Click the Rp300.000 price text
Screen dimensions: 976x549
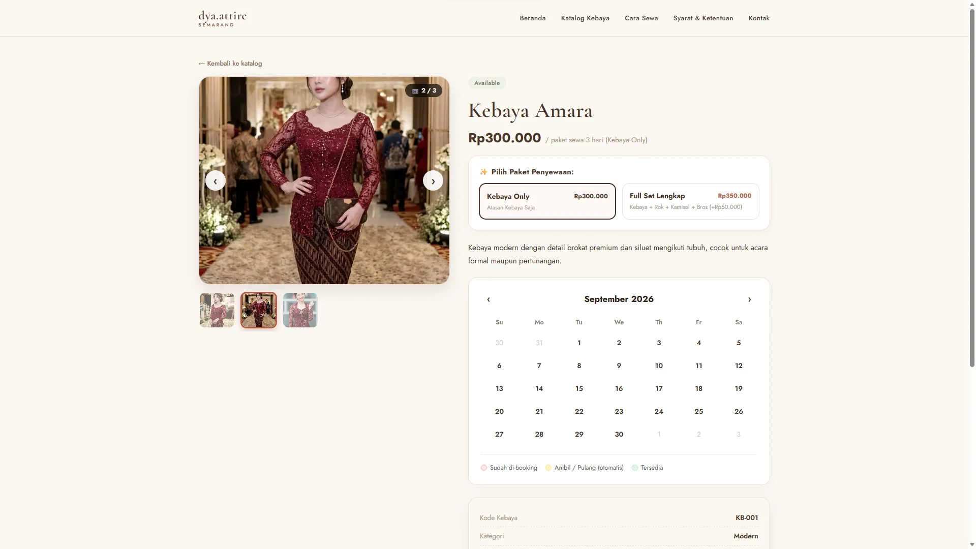504,138
